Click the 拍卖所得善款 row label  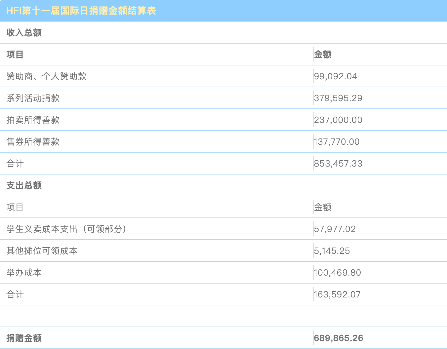pos(33,120)
